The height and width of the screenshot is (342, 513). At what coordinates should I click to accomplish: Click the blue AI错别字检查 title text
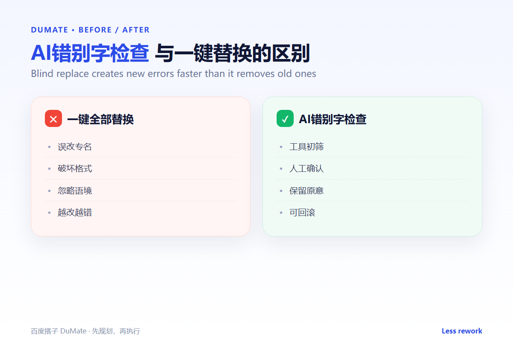(90, 53)
